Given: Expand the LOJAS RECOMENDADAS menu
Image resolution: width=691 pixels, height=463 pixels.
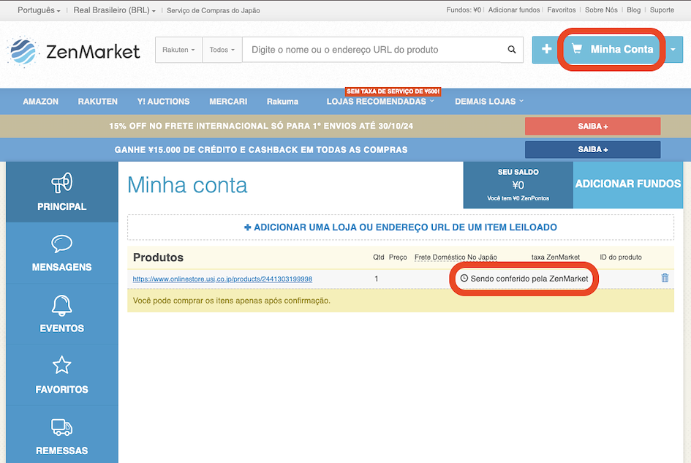Looking at the screenshot, I should [x=380, y=102].
